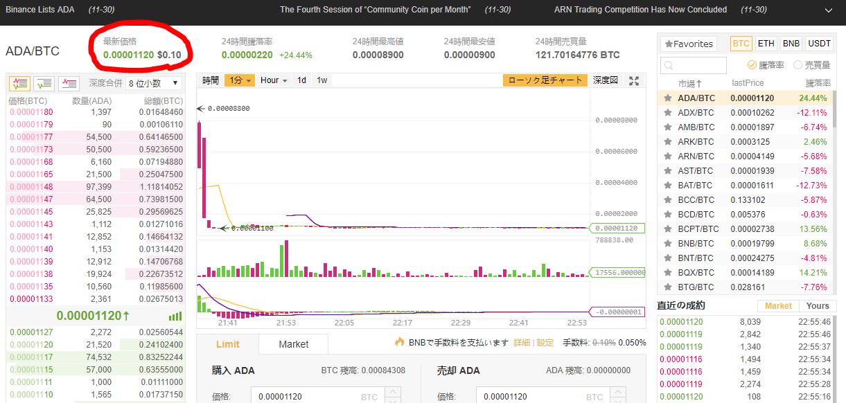Switch to 深度図 depth chart
This screenshot has width=846, height=403.
point(606,80)
